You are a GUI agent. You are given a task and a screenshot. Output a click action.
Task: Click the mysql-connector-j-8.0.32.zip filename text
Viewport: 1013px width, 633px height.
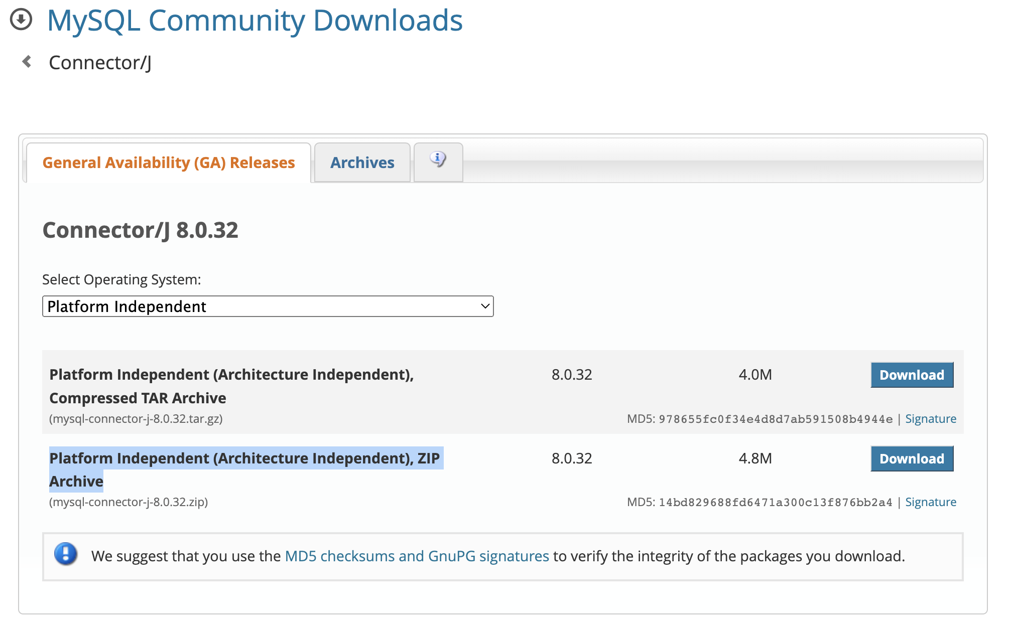tap(129, 502)
